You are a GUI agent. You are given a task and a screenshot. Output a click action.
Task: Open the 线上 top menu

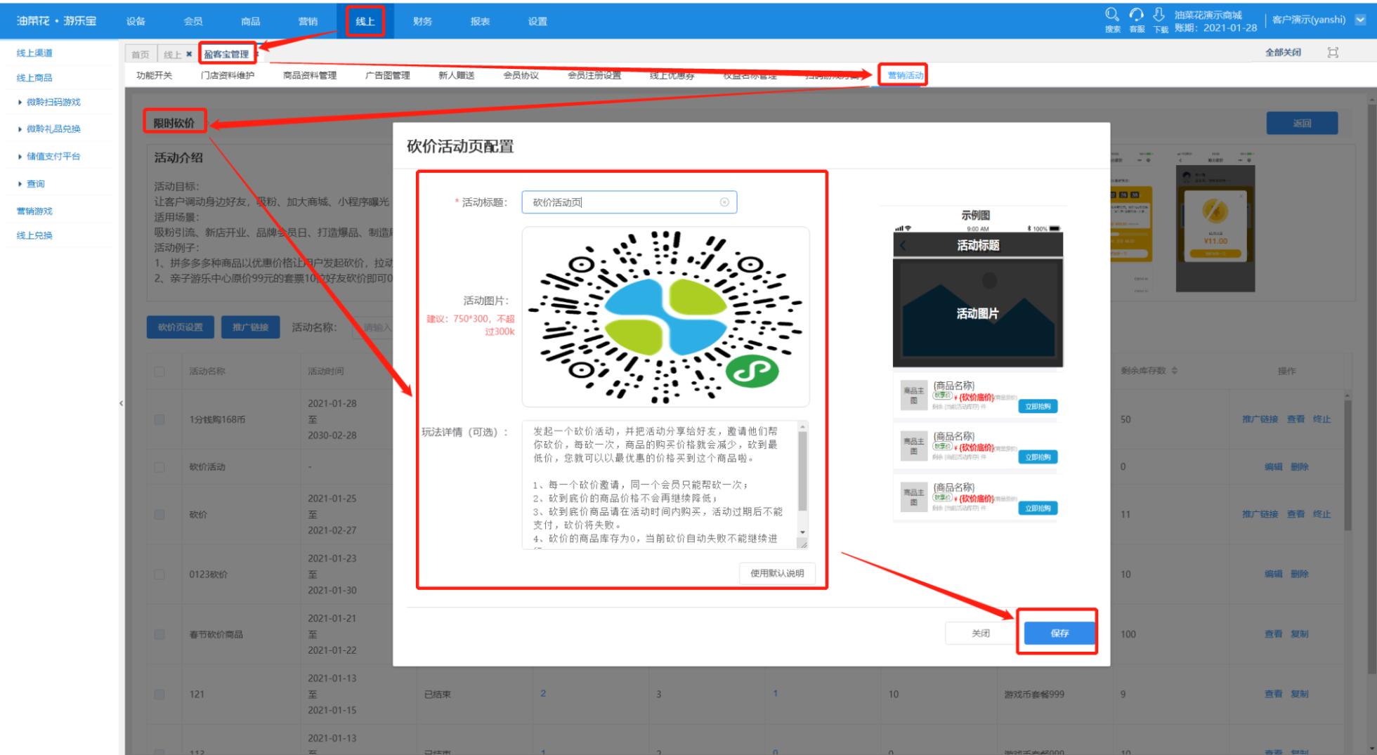365,21
